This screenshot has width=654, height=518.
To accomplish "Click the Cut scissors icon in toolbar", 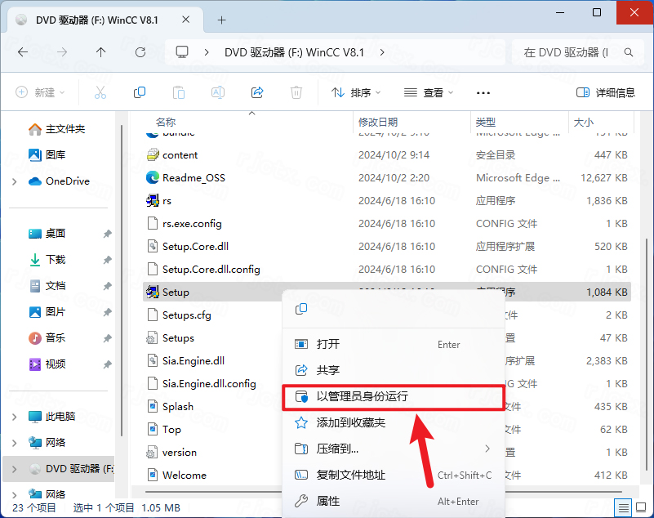I will [100, 92].
